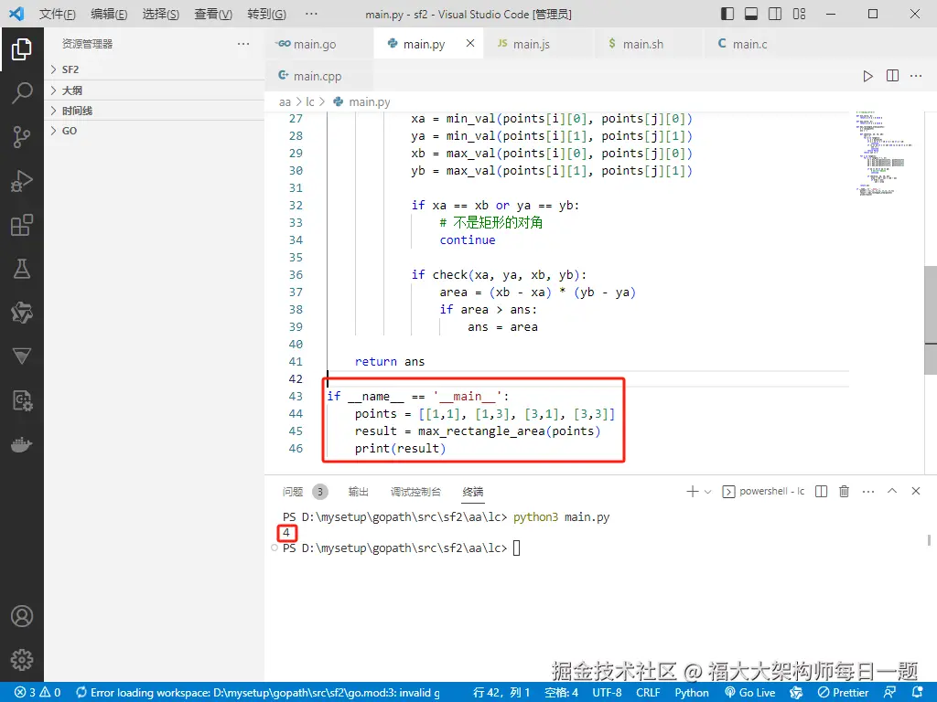Click 行 42, 列 1 cursor position
937x702 pixels.
(501, 693)
